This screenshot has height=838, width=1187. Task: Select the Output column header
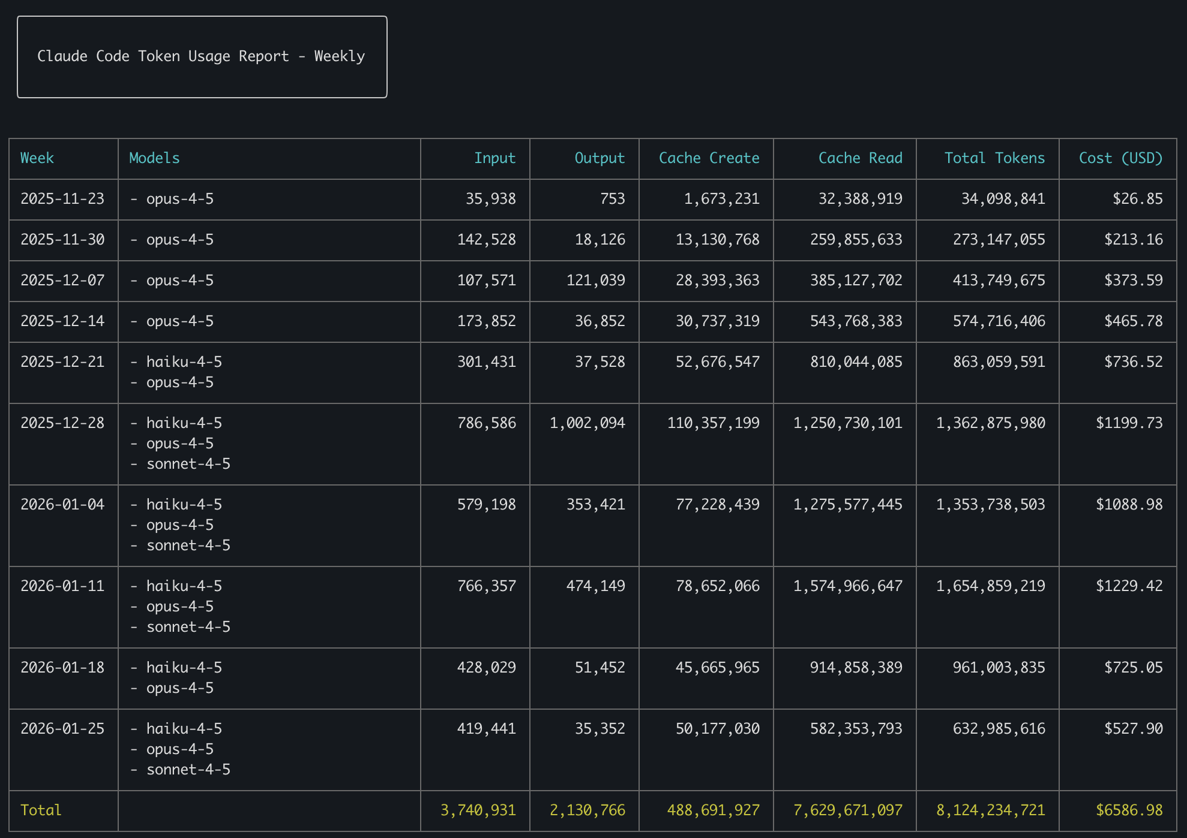(x=600, y=158)
